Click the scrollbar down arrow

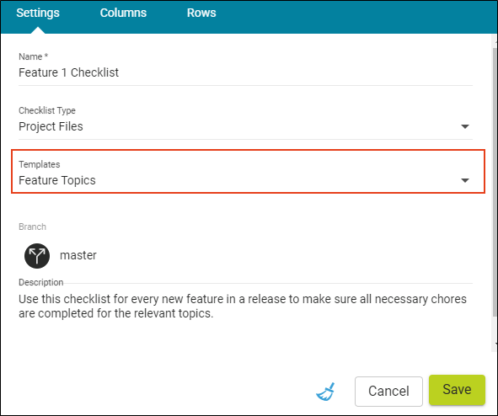click(495, 344)
